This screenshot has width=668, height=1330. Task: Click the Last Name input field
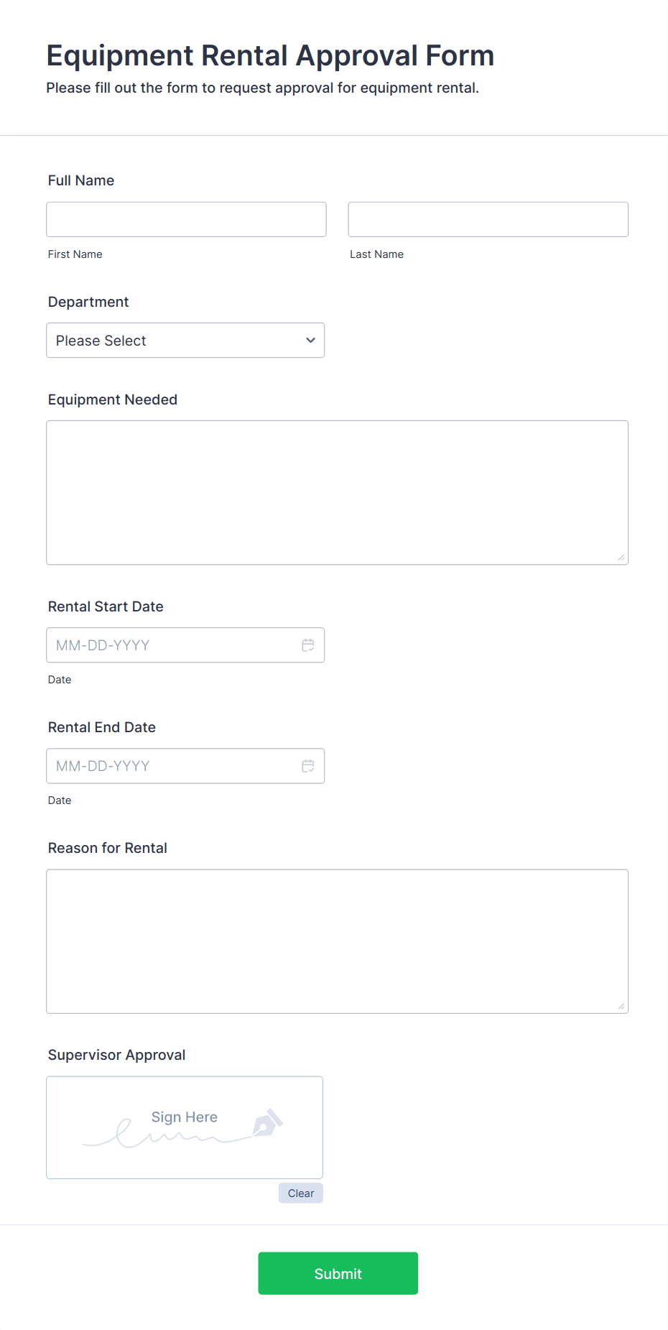(488, 219)
